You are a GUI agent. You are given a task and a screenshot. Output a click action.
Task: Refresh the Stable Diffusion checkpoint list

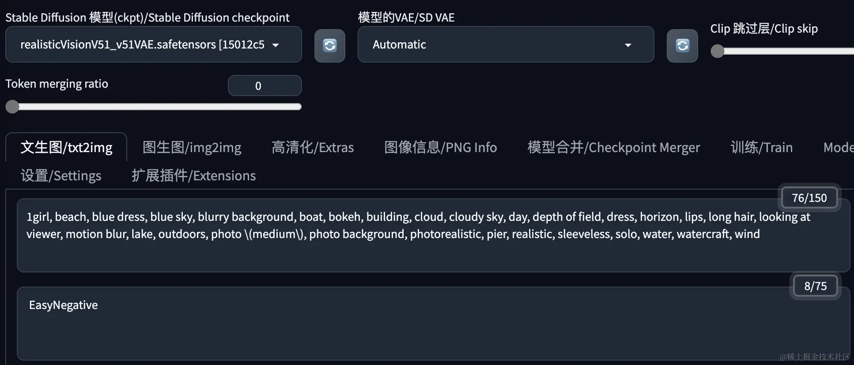click(x=329, y=45)
